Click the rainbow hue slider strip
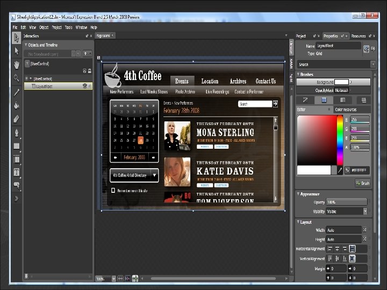 tap(340, 140)
